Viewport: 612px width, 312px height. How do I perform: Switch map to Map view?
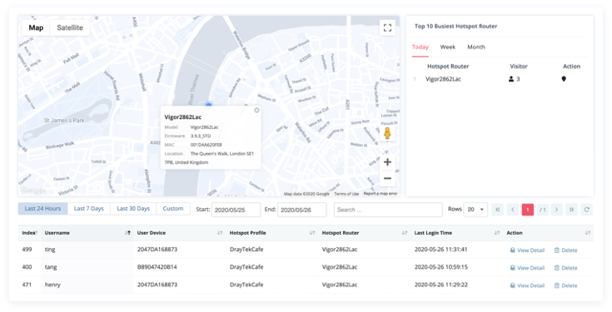coord(36,27)
